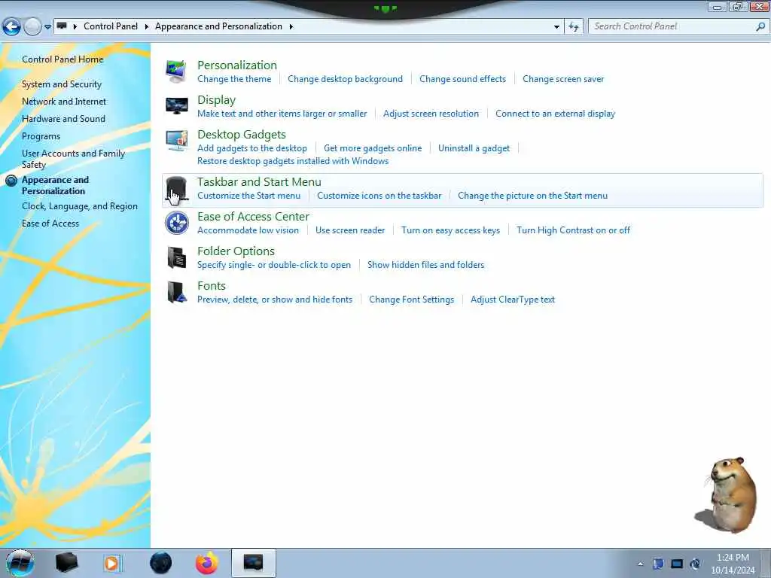
Task: Open Network and Internet category
Action: click(x=64, y=102)
